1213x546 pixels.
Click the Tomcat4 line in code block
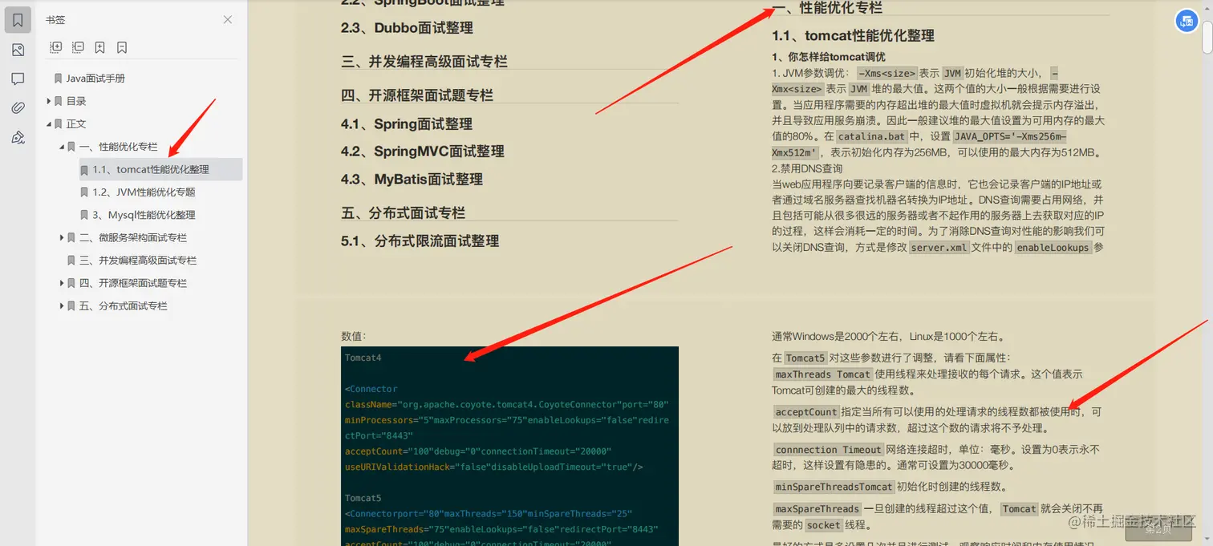click(363, 358)
